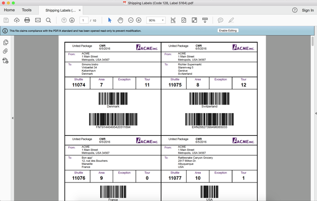The height and width of the screenshot is (201, 317).
Task: Click the Simons bistro recipient name
Action: (90, 64)
